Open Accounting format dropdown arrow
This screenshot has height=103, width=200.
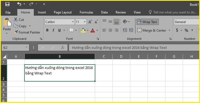click(x=181, y=30)
